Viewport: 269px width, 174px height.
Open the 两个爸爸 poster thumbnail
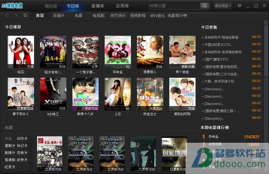[182, 52]
